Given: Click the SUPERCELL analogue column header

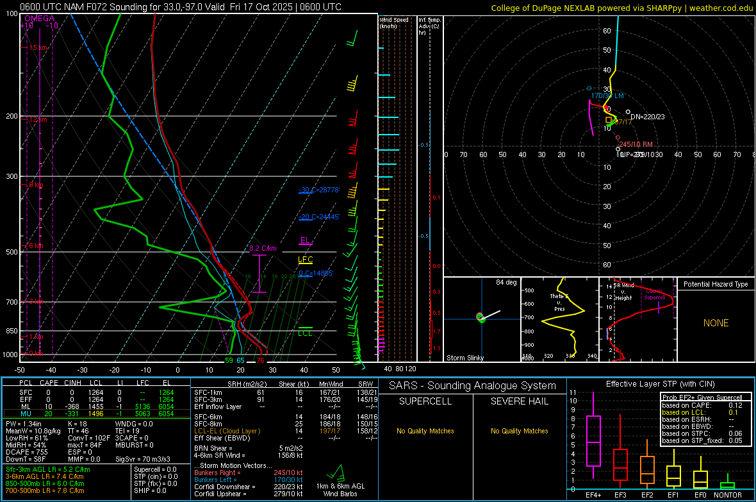Looking at the screenshot, I should [x=425, y=401].
